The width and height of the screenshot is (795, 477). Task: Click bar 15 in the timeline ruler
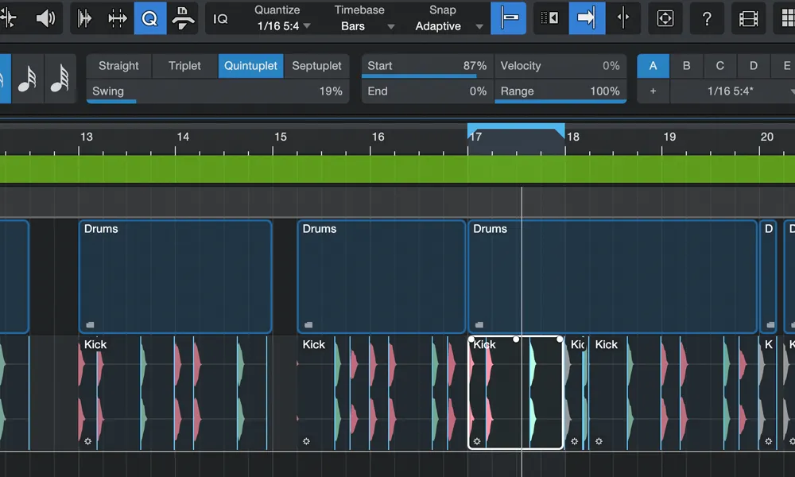point(281,137)
